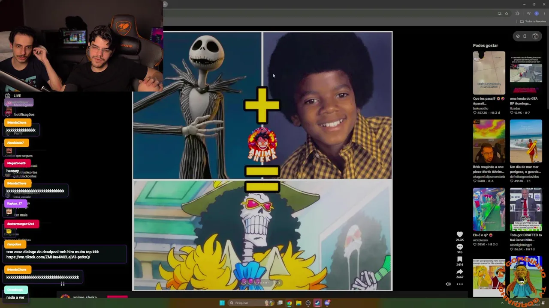Click the MegaZone26 chat username badge
549x308 pixels.
pyautogui.click(x=16, y=163)
